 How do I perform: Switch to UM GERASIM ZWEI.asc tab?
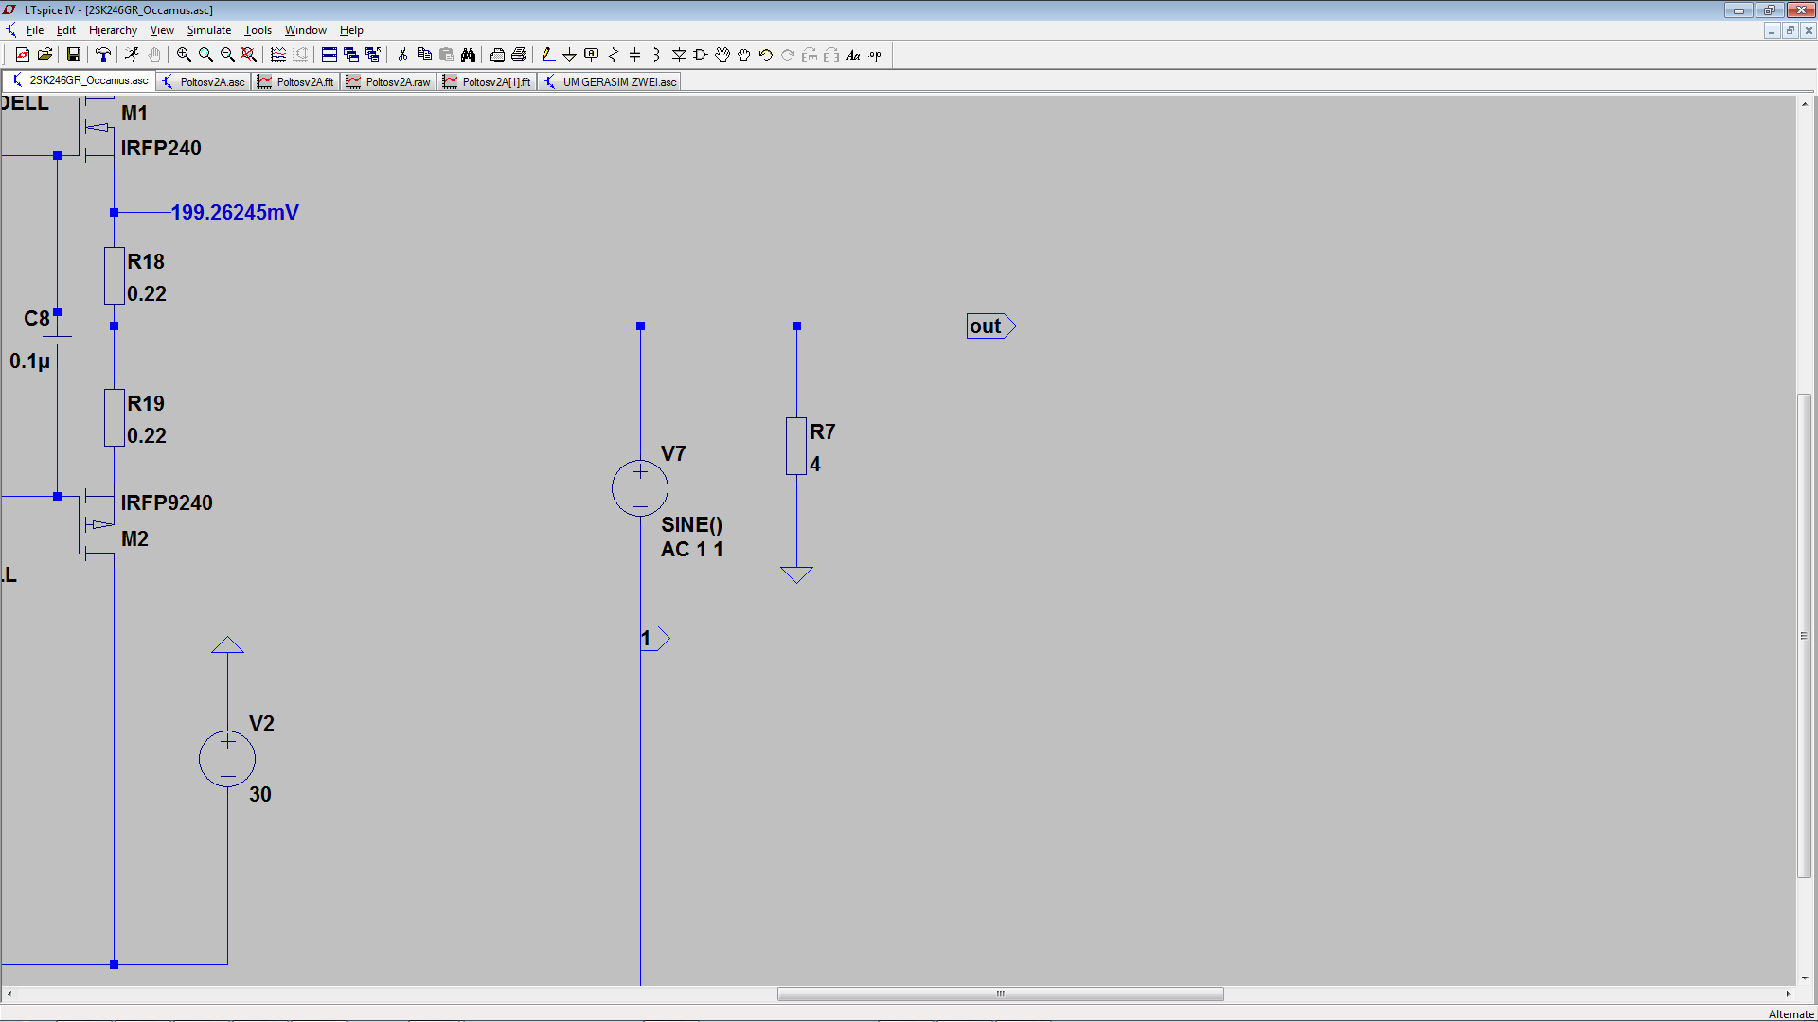coord(611,82)
